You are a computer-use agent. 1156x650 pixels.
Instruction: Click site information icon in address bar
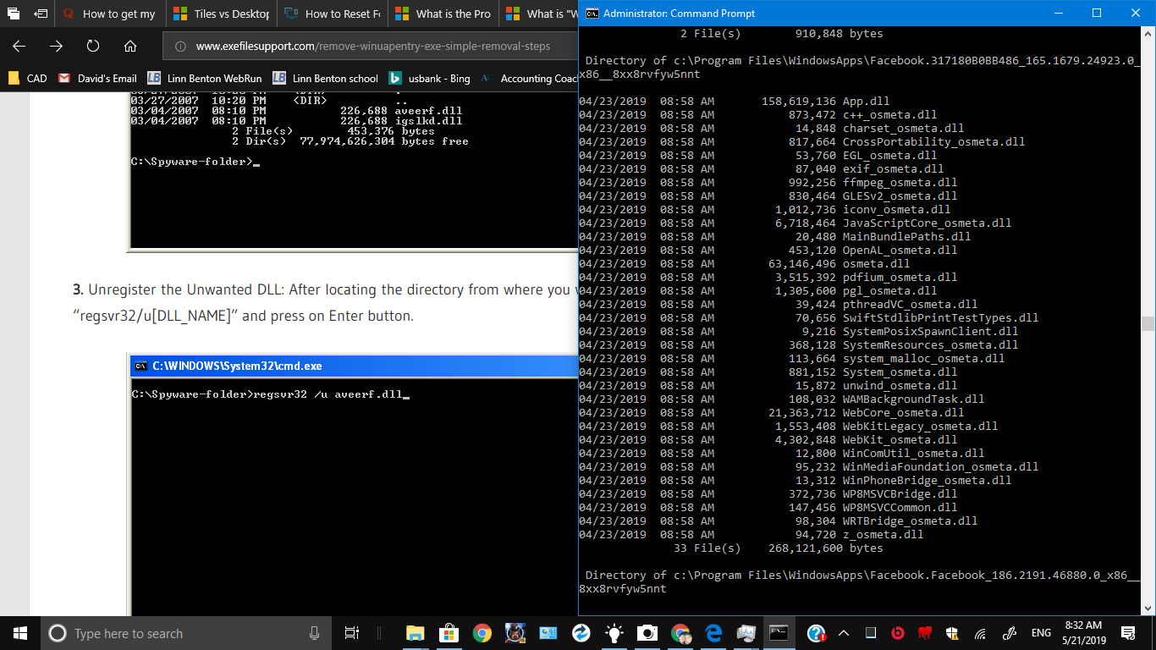pos(180,47)
